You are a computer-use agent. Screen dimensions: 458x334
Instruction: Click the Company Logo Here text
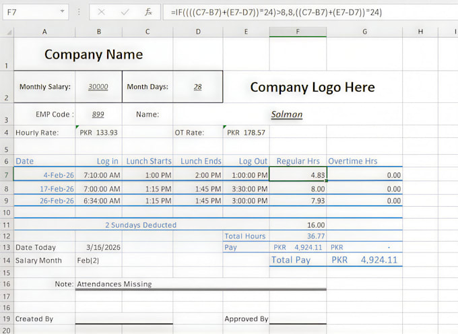tap(313, 87)
